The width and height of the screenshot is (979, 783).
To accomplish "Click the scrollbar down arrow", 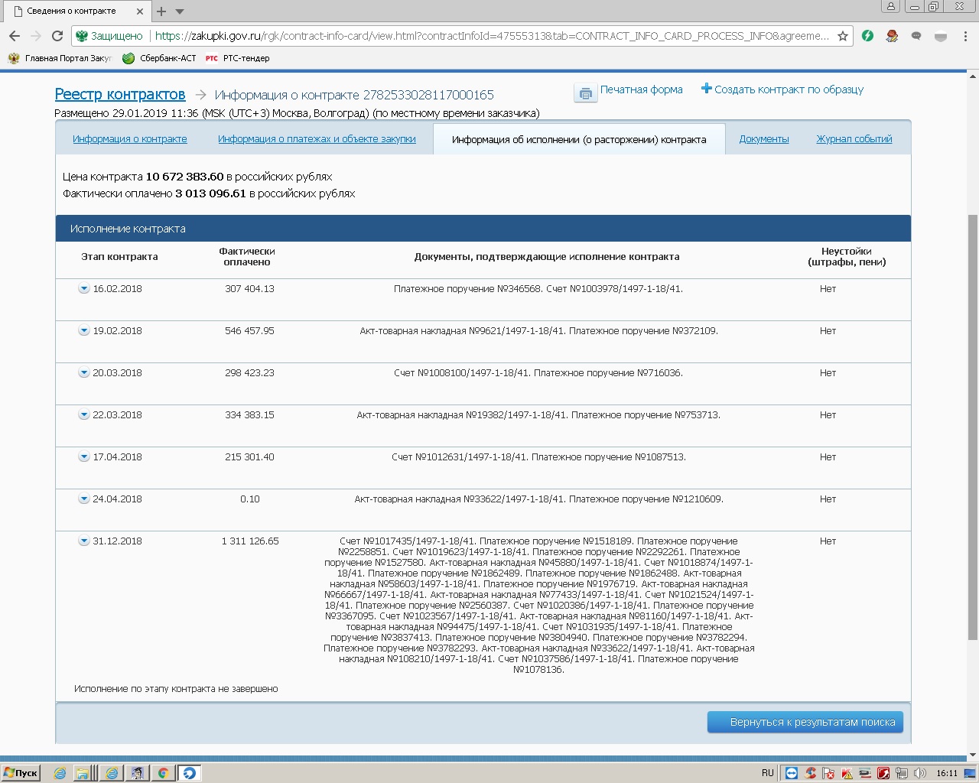I will coord(973,755).
